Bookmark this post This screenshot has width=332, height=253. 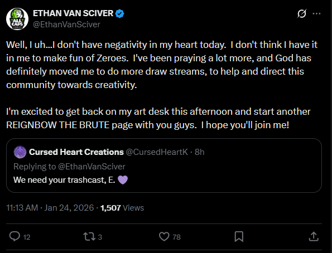tap(239, 236)
